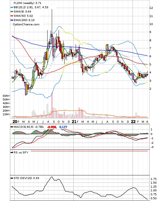The height and width of the screenshot is (201, 161).
Task: Click the green SMA(8) legend swatch
Action: click(x=12, y=12)
